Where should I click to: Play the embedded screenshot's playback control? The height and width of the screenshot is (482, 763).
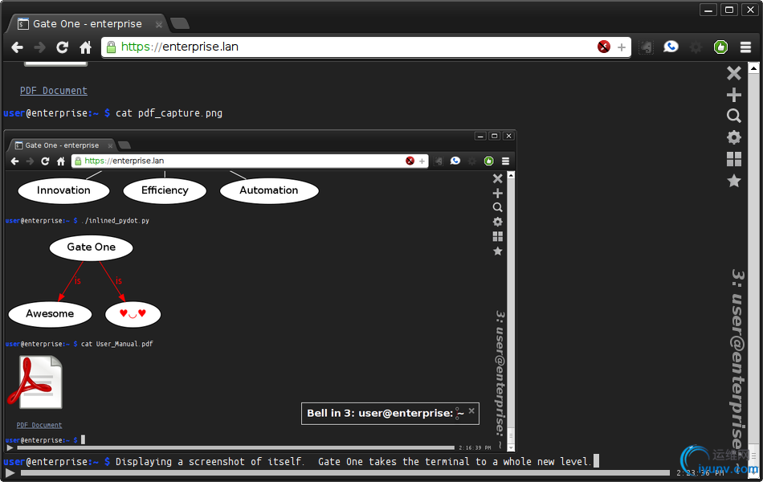click(x=10, y=447)
